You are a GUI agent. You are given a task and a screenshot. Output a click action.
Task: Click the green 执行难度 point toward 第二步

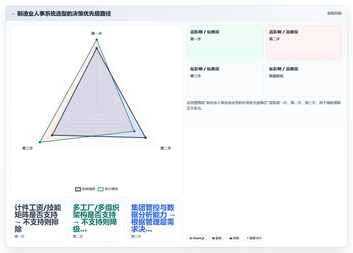134,131
